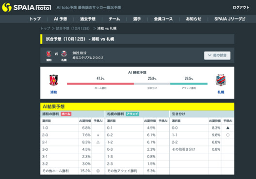Open the 会員コース menu item

point(163,19)
